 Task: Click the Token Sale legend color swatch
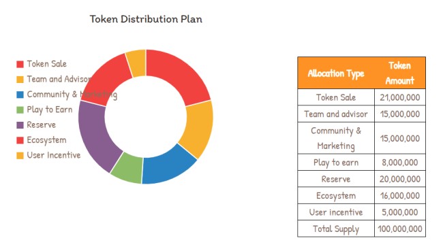[x=20, y=64]
